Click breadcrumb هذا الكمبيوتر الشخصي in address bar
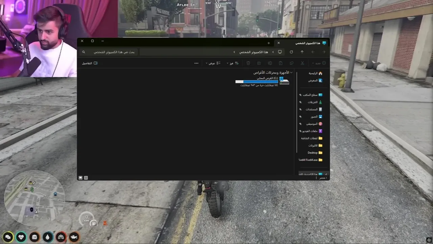Viewport: 433px width, 244px height. [x=253, y=52]
